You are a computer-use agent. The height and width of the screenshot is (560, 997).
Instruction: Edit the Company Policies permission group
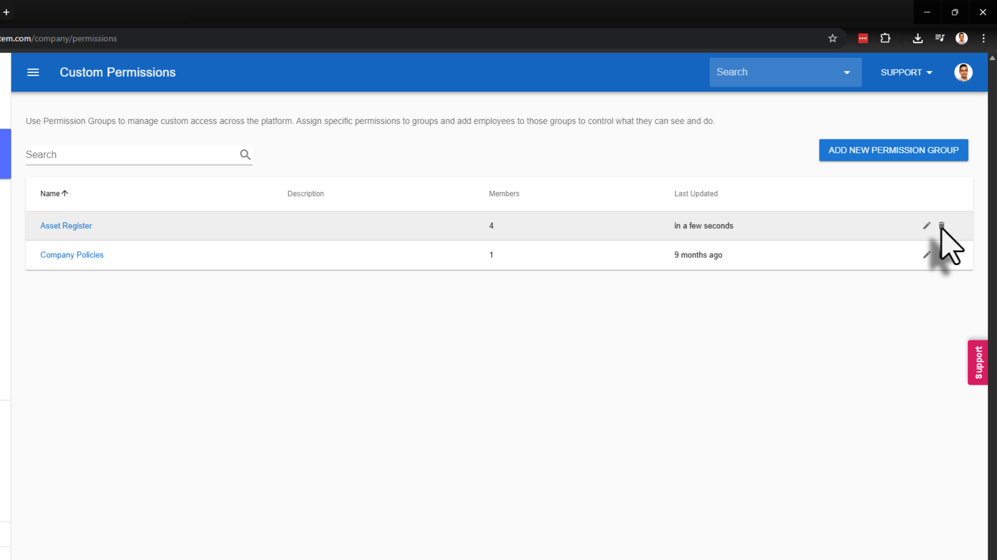[926, 255]
